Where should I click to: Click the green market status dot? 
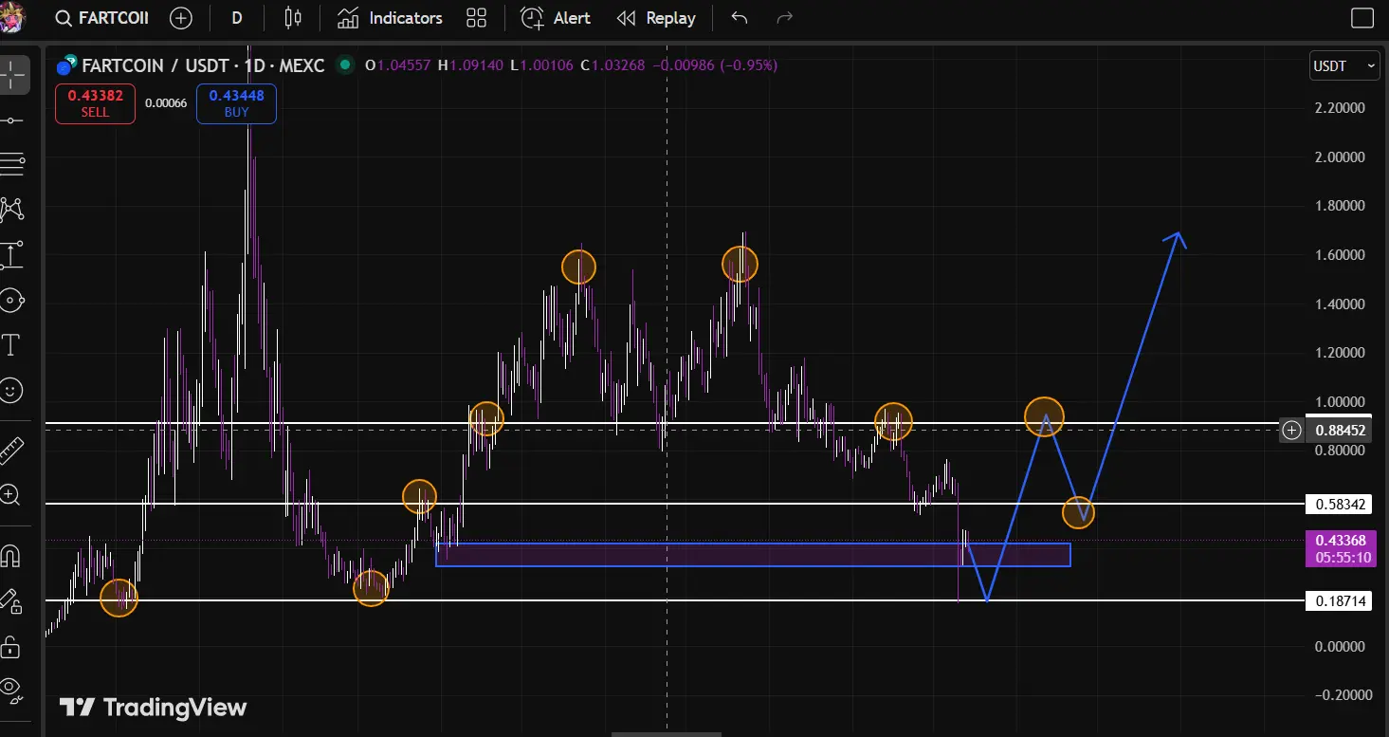(x=345, y=65)
